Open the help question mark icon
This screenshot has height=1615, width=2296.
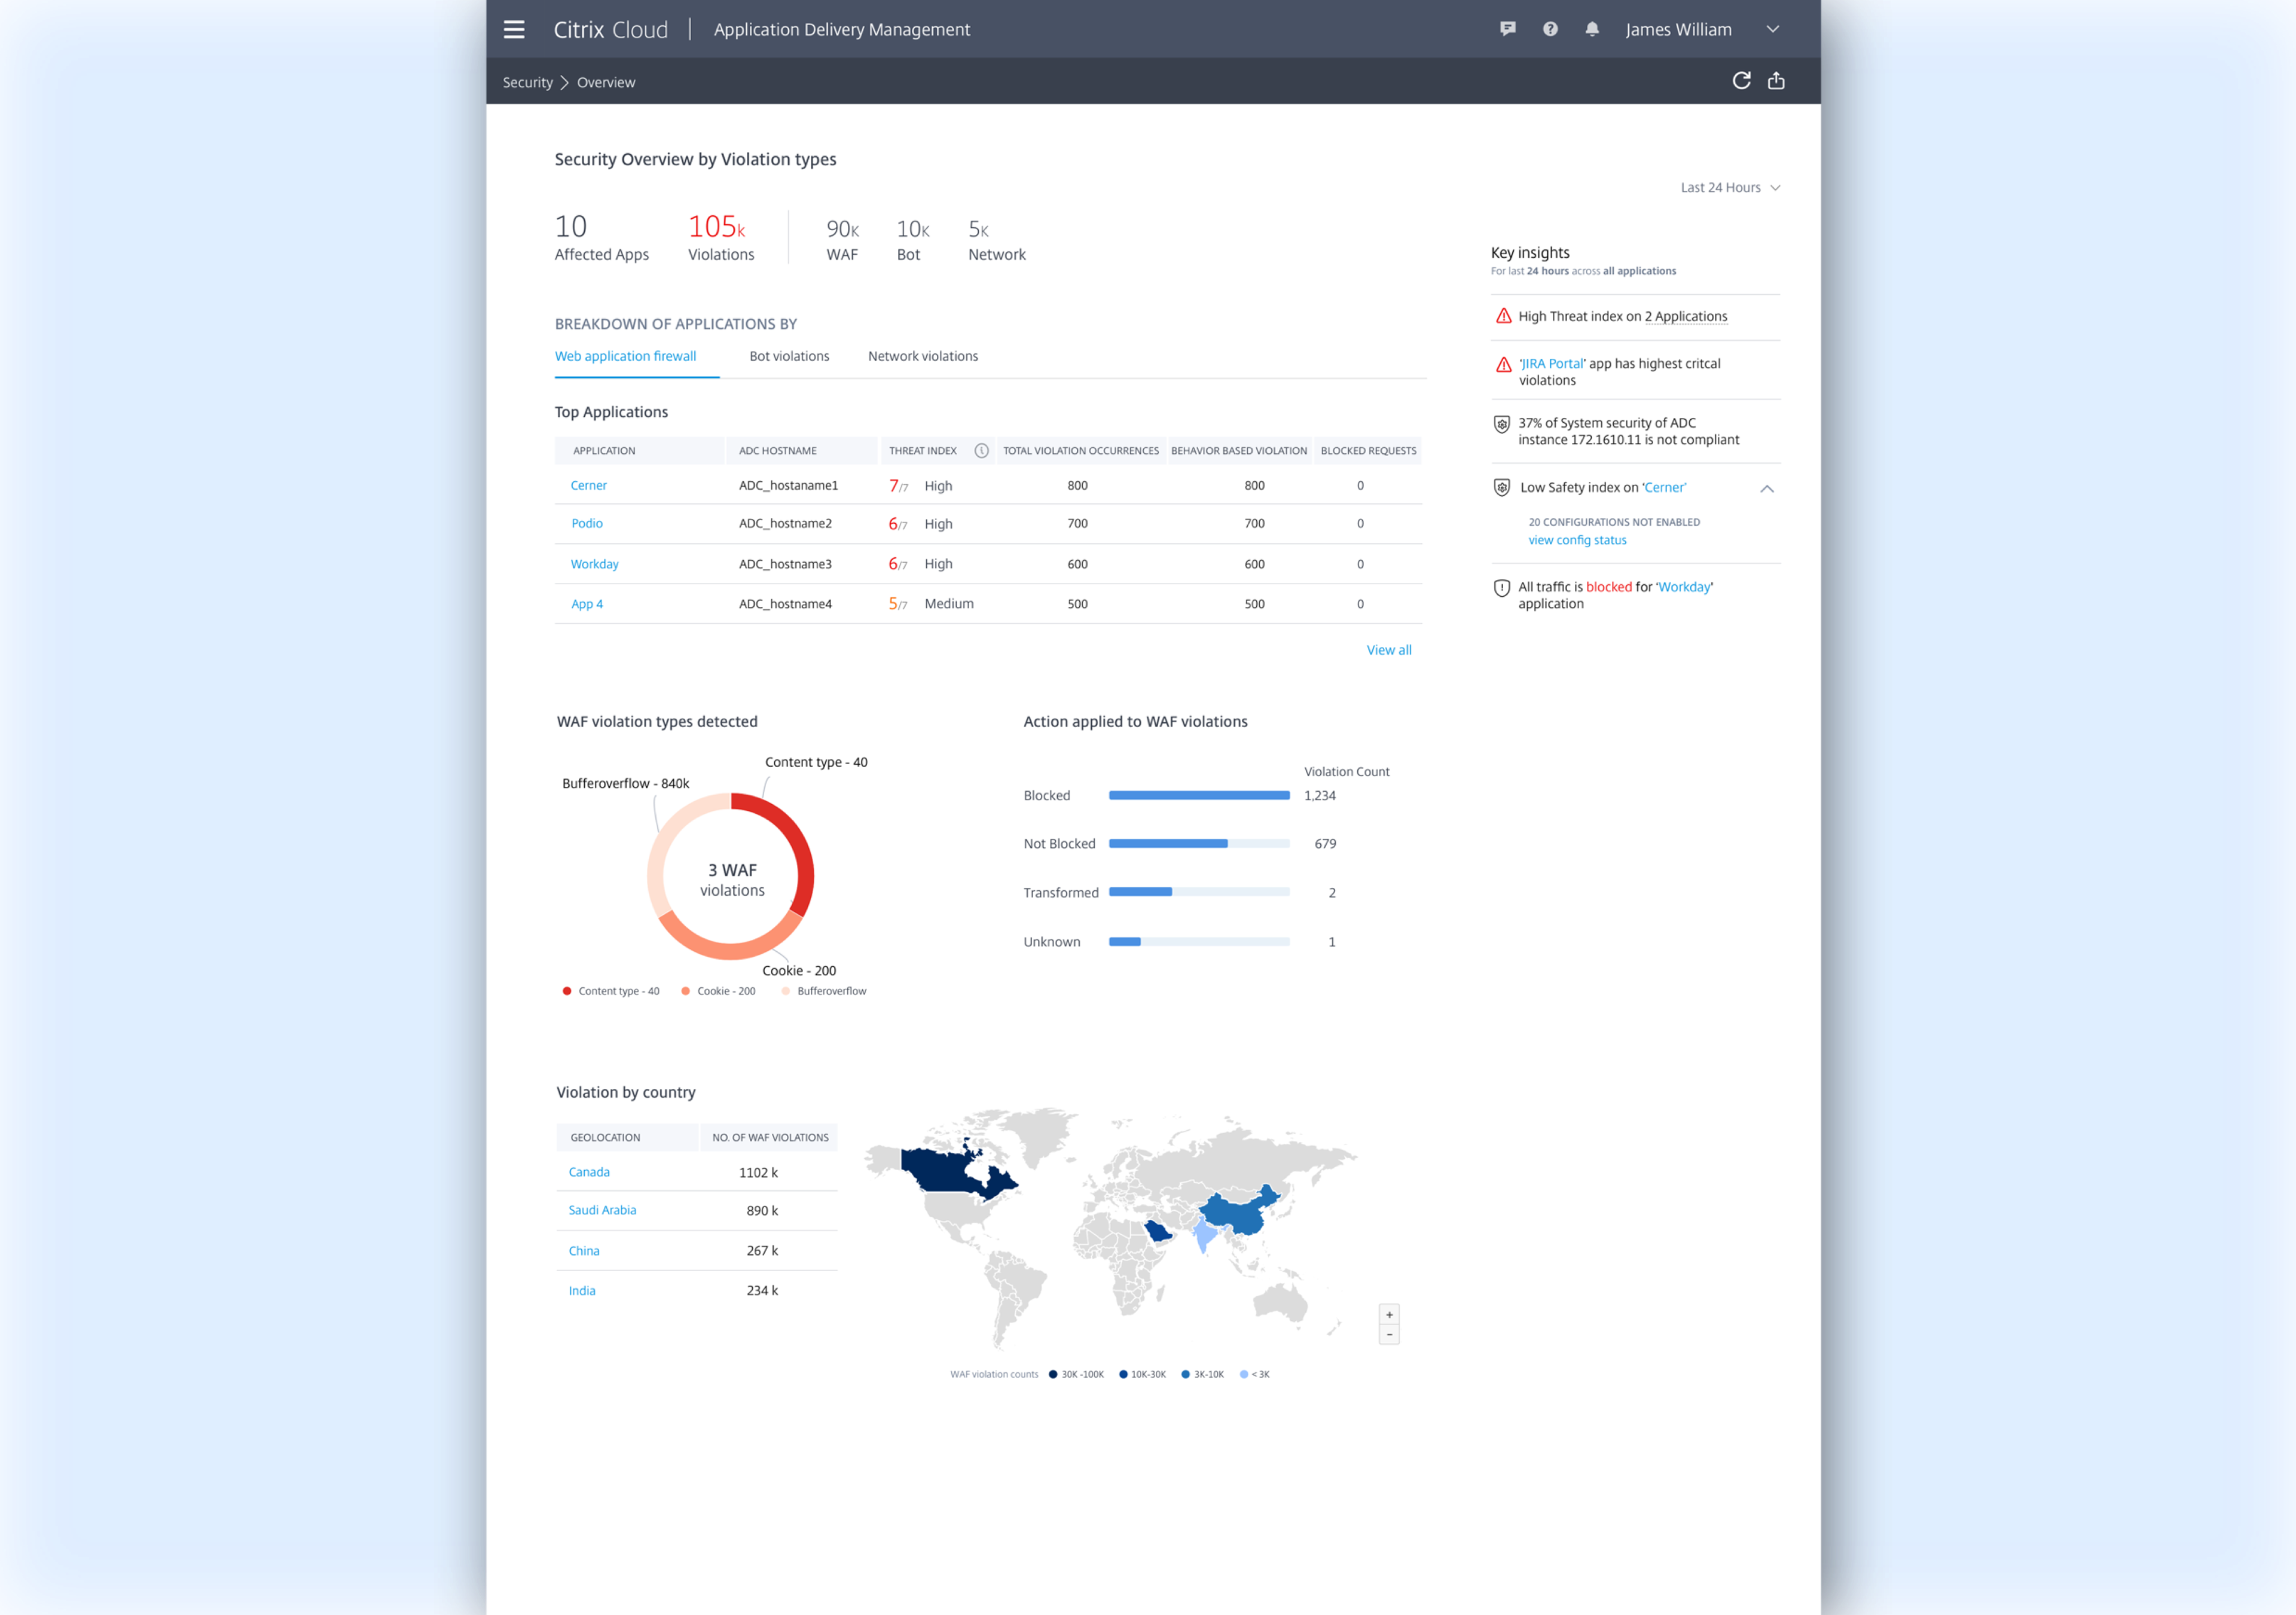coord(1549,29)
